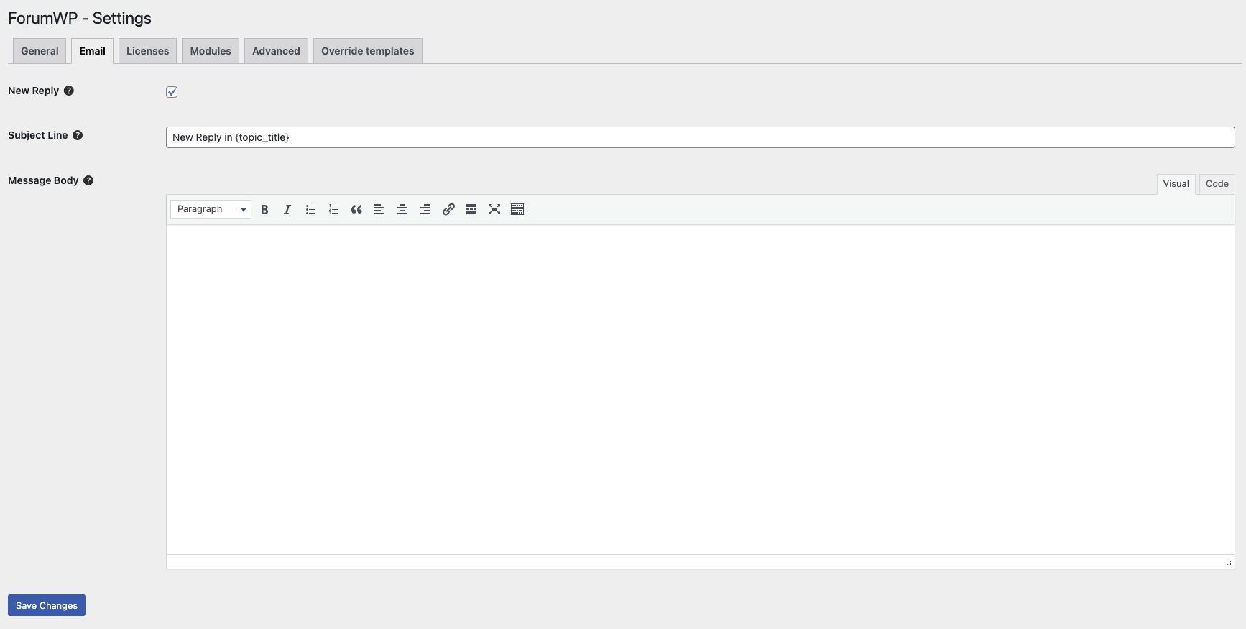Toggle the extended toolbar row
The height and width of the screenshot is (629, 1246).
point(517,209)
